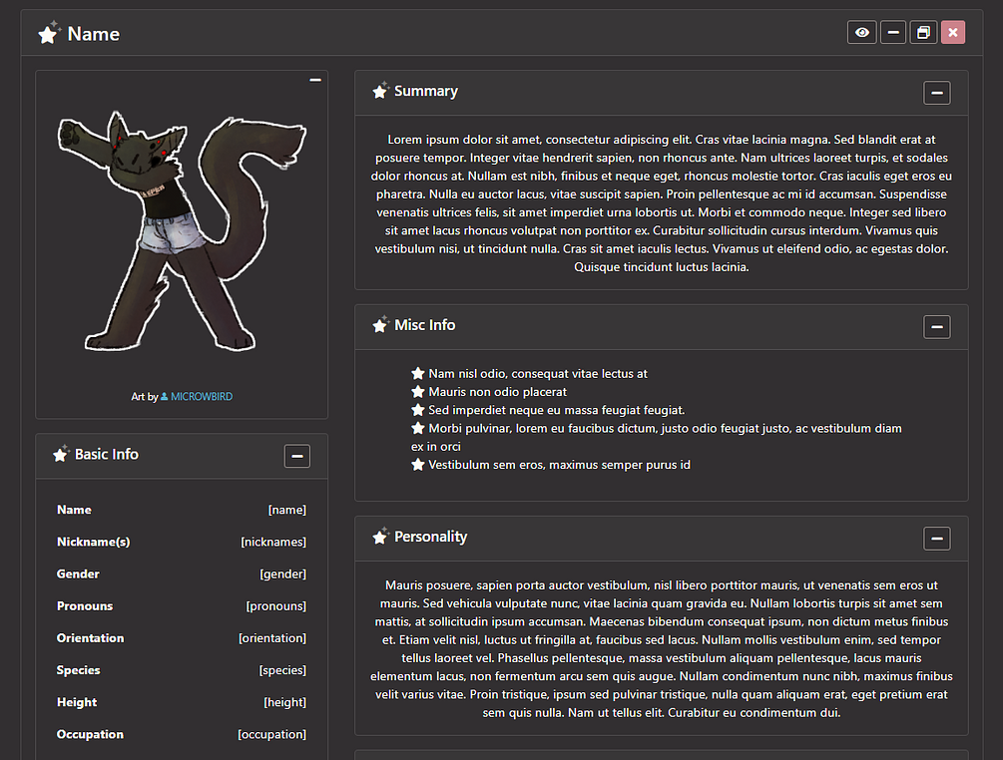The height and width of the screenshot is (760, 1003).
Task: Collapse the Misc Info section
Action: (x=936, y=326)
